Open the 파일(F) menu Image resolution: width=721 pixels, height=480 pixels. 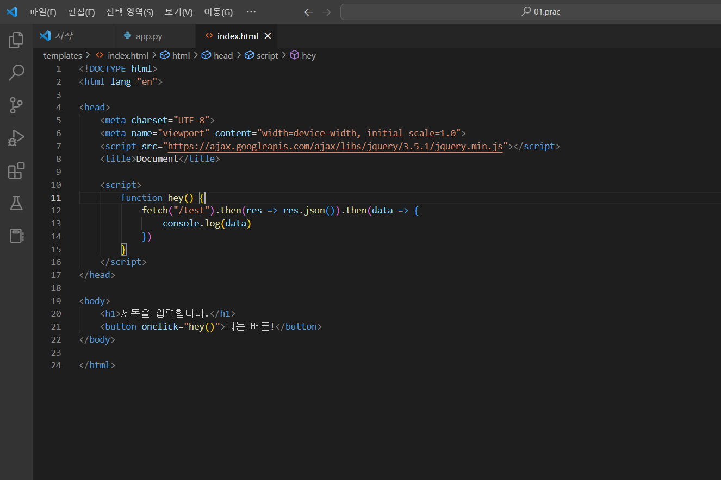coord(43,12)
